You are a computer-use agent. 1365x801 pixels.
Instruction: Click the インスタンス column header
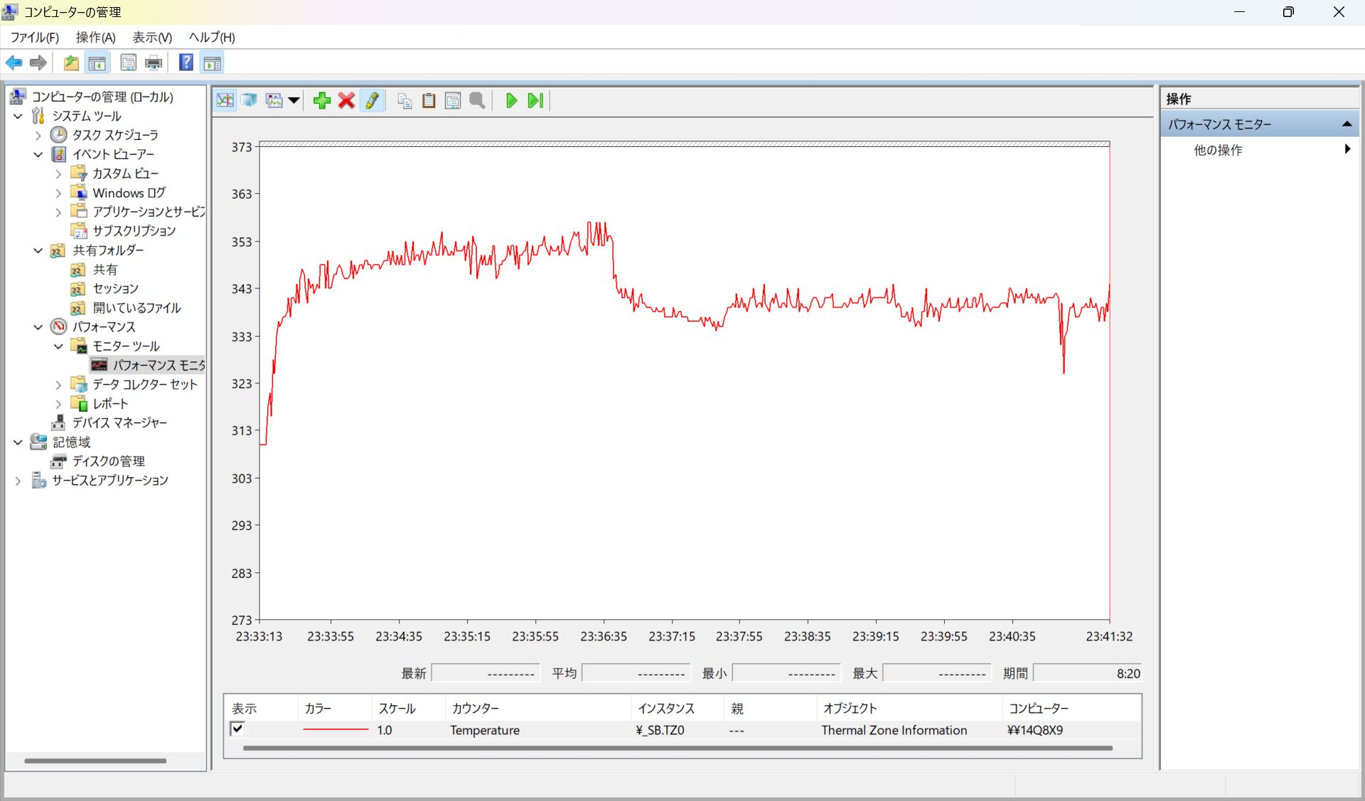[x=678, y=709]
